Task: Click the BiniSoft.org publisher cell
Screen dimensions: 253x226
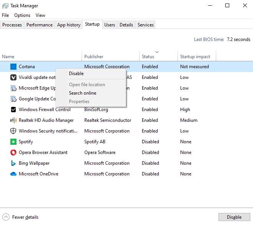Action: coord(96,110)
